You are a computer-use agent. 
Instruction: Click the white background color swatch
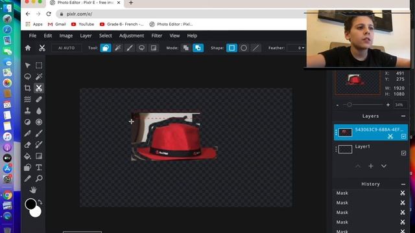37,213
